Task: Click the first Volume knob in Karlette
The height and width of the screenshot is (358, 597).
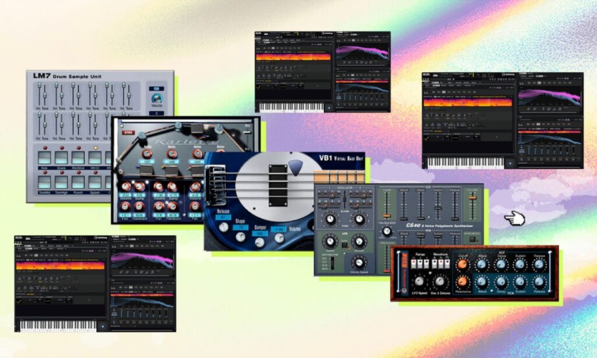Action: click(126, 187)
